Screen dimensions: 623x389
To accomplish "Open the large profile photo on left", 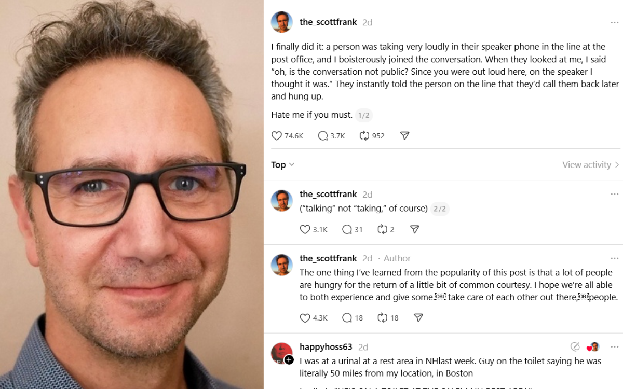I will tap(132, 195).
